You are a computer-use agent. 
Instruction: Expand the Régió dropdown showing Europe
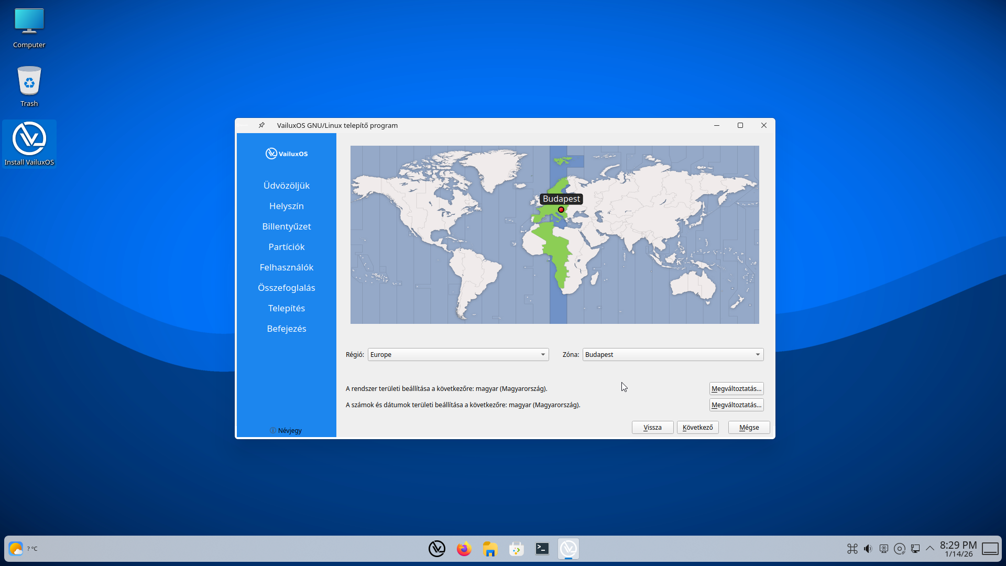(x=458, y=355)
